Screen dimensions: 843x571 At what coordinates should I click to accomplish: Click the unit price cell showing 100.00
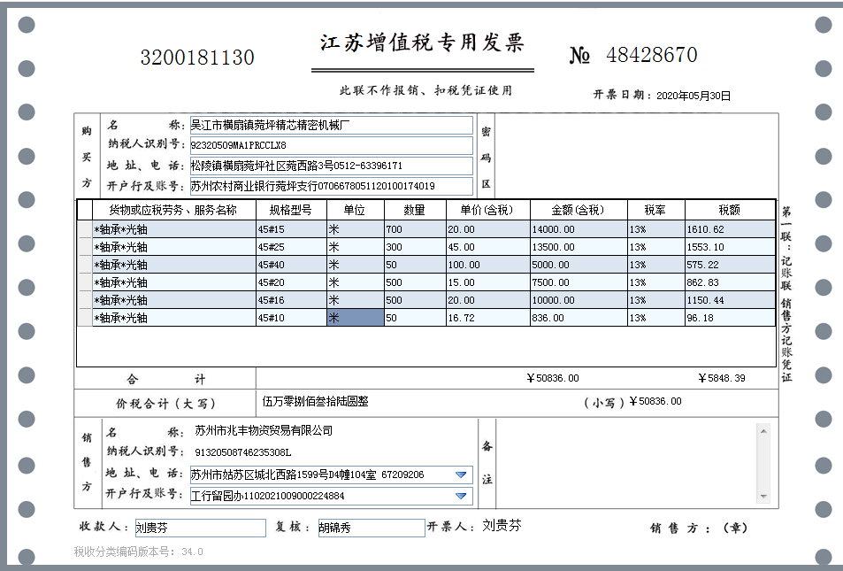click(x=487, y=265)
